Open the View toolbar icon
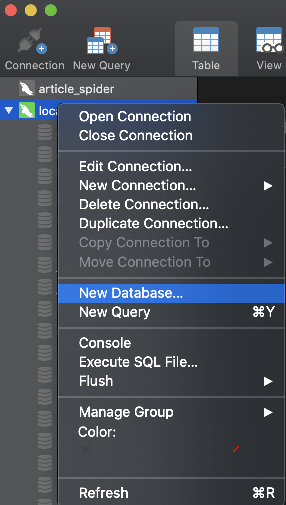 coord(270,40)
